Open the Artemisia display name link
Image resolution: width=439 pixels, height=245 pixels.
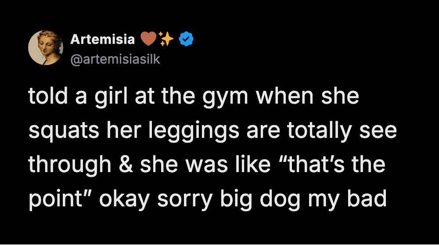[102, 40]
